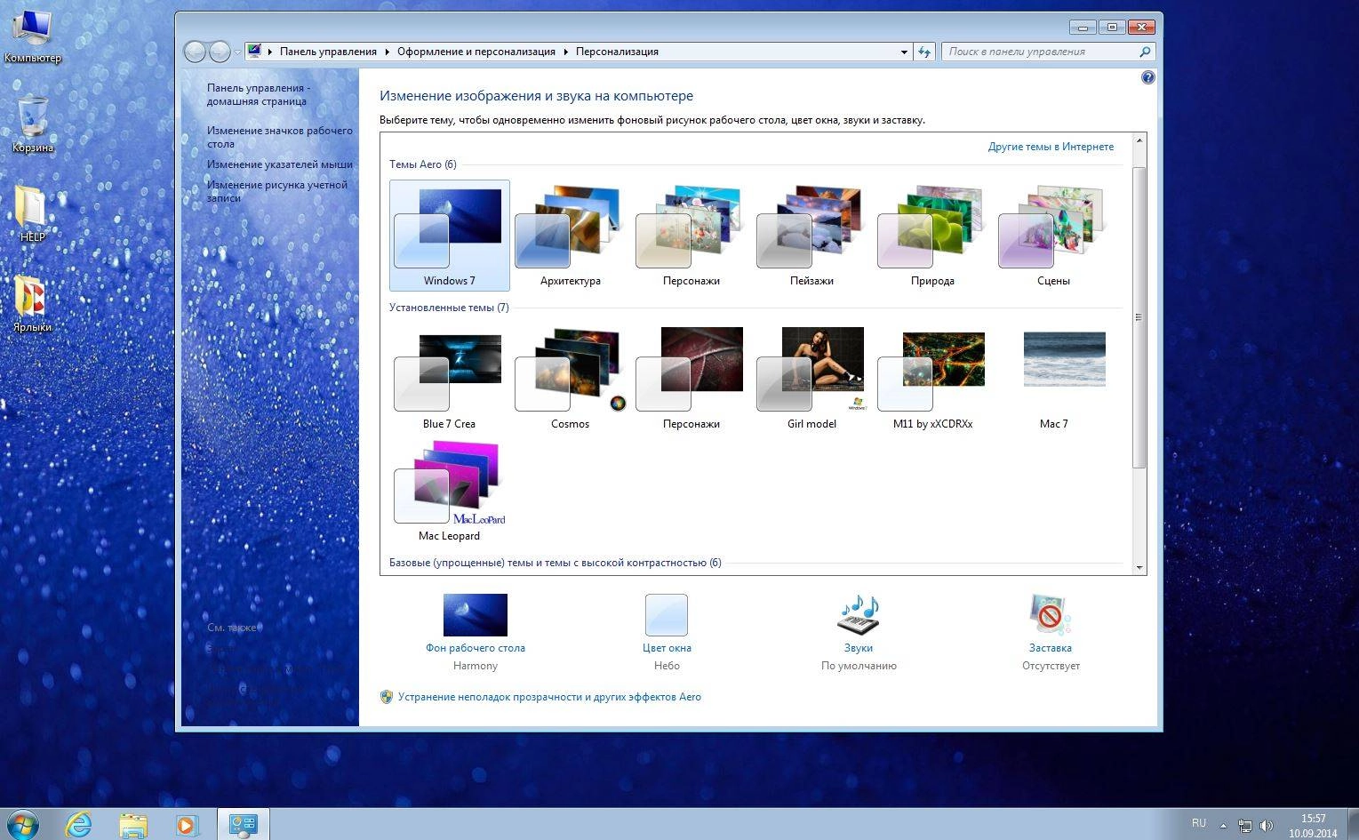Screen dimensions: 1359x840
Task: Click the forward navigation arrow
Action: click(220, 52)
